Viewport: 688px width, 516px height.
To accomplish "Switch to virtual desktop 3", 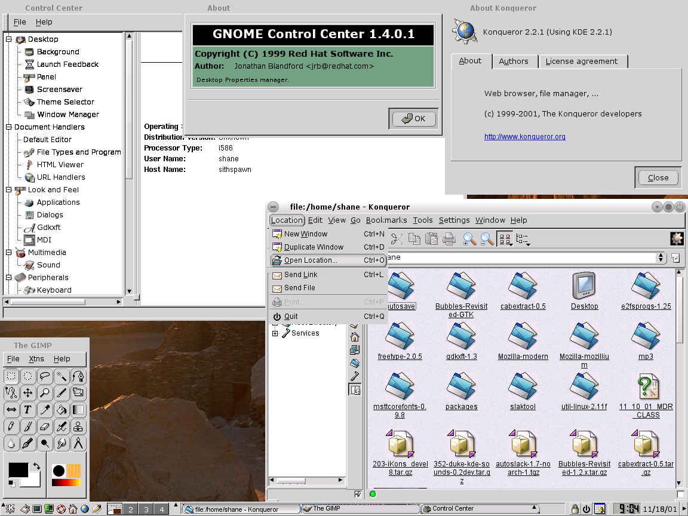I will [x=146, y=509].
